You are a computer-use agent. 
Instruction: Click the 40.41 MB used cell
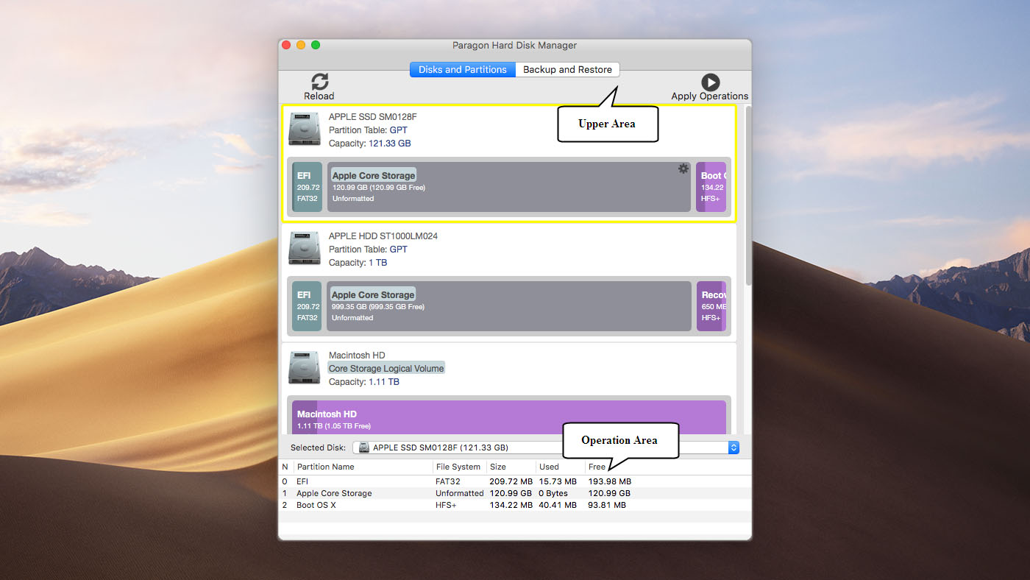pyautogui.click(x=558, y=505)
